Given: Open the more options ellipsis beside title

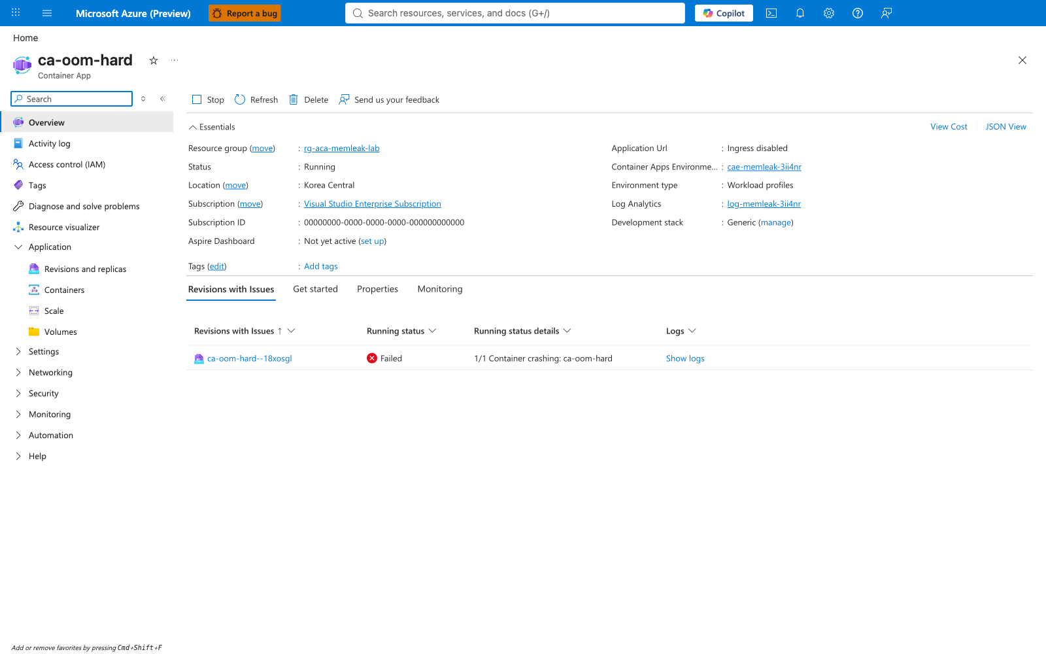Looking at the screenshot, I should [175, 60].
